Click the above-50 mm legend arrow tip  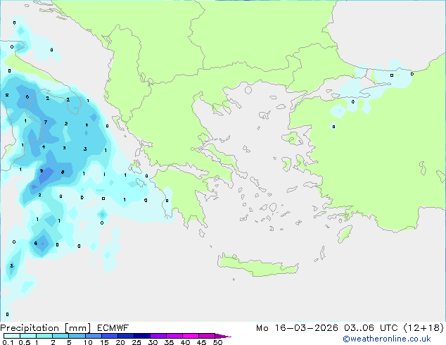pos(223,336)
